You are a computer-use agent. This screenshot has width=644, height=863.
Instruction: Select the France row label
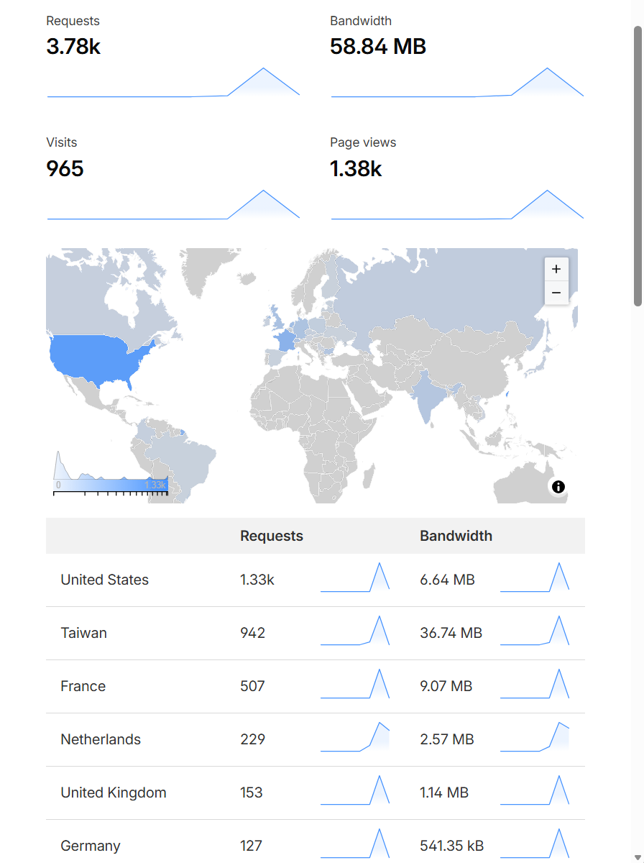click(83, 686)
